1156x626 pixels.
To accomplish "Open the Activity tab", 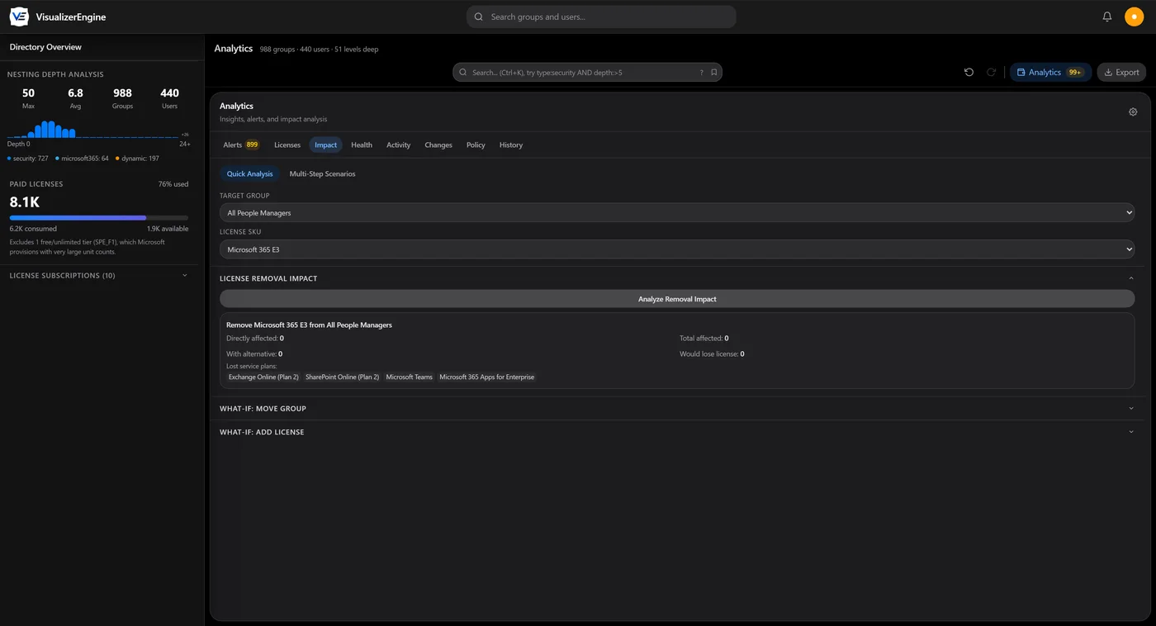I will coord(399,145).
